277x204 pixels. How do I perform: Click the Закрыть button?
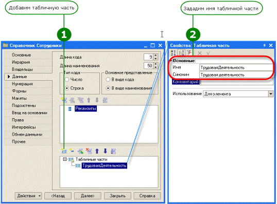point(117,196)
